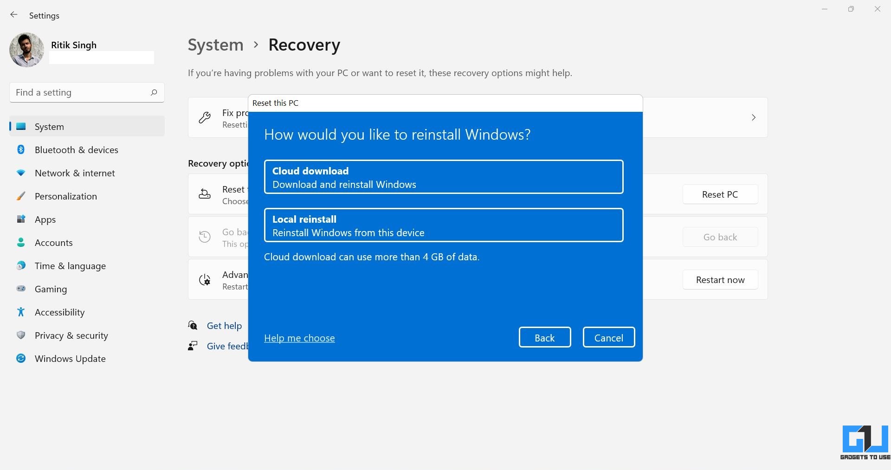Open Apps settings
891x470 pixels.
coord(87,219)
